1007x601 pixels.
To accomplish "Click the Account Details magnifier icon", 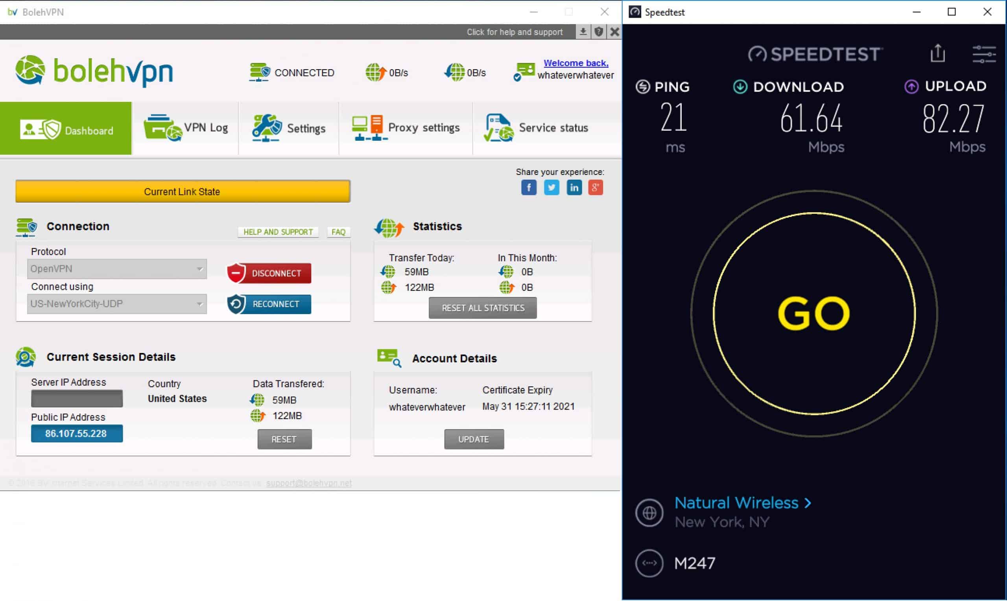I will pyautogui.click(x=389, y=358).
